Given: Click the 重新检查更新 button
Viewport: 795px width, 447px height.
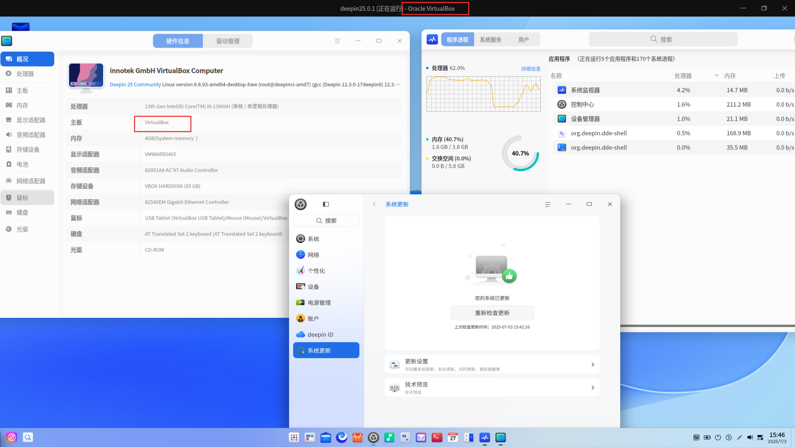Looking at the screenshot, I should [x=492, y=313].
